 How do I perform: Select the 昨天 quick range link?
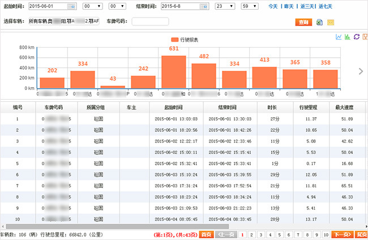click(x=289, y=6)
